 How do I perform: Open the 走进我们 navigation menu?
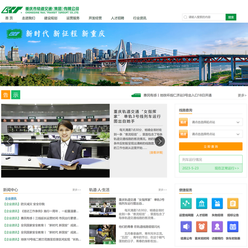[x=29, y=18]
